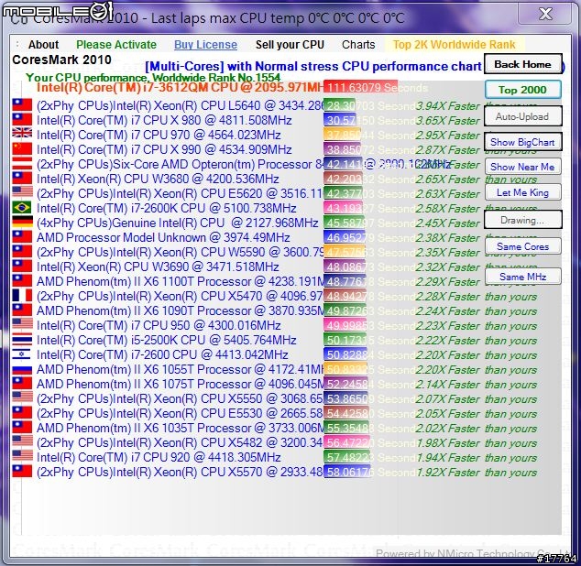Click the flag beside AMD Processor Model Unknown

(x=22, y=236)
